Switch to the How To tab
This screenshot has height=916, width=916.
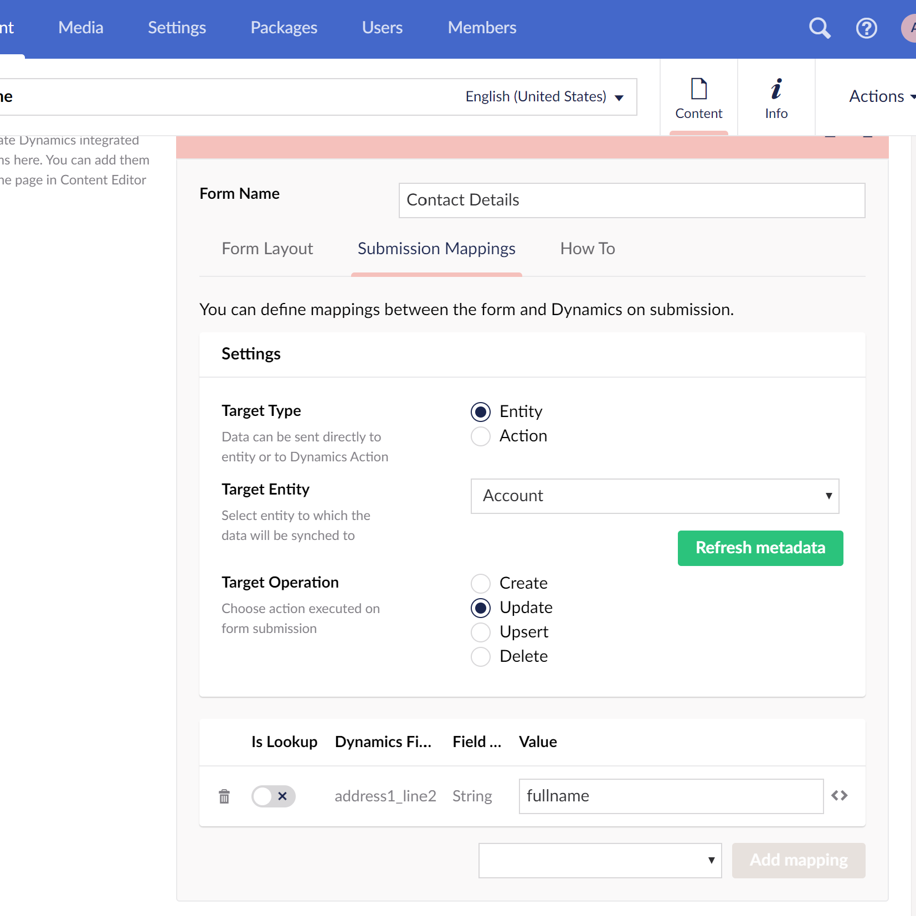(x=588, y=249)
